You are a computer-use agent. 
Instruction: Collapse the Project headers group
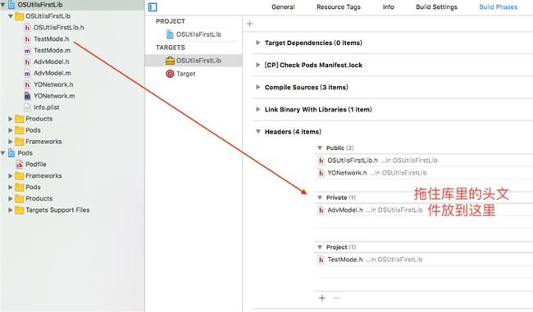tap(320, 247)
